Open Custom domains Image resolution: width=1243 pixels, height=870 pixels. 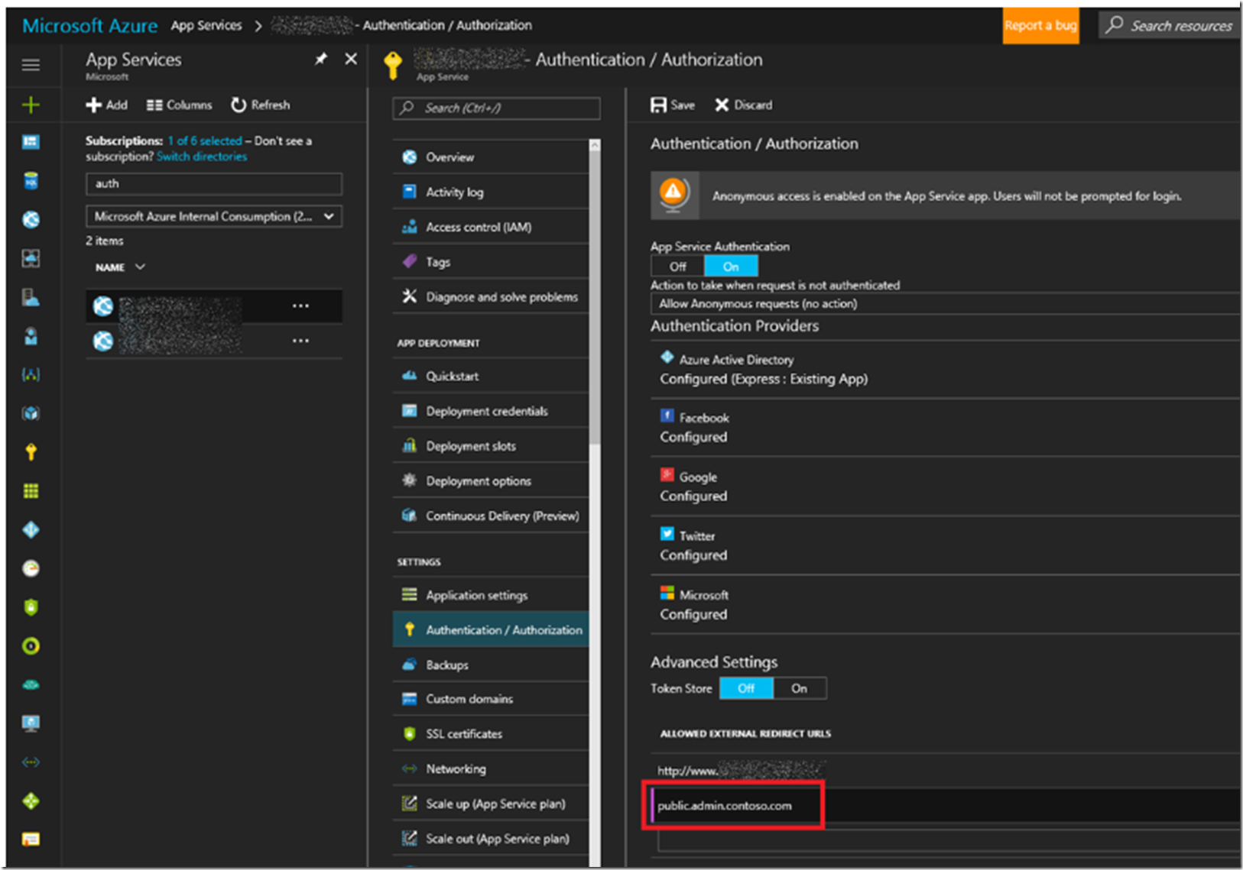[491, 699]
